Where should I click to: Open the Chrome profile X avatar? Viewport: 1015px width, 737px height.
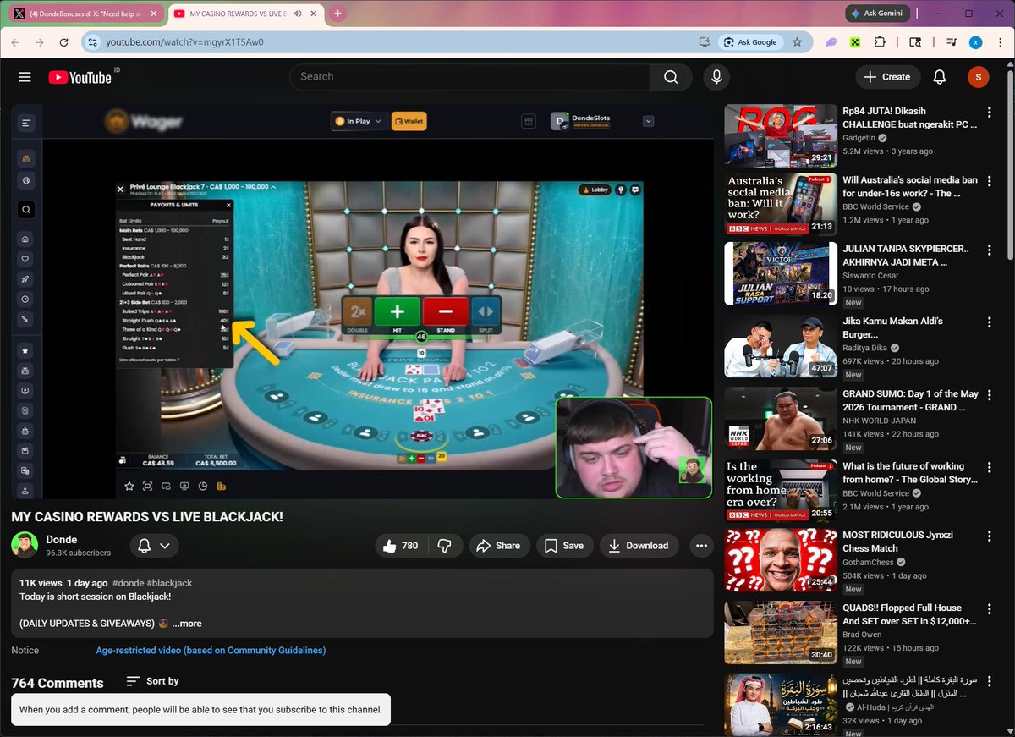(x=976, y=42)
